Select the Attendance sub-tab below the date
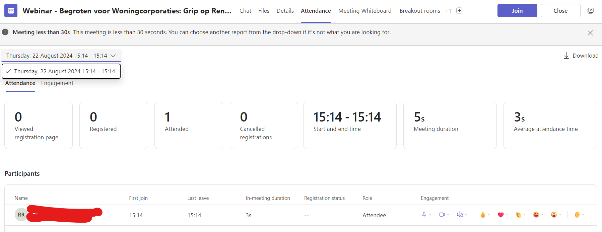602x232 pixels. point(20,83)
